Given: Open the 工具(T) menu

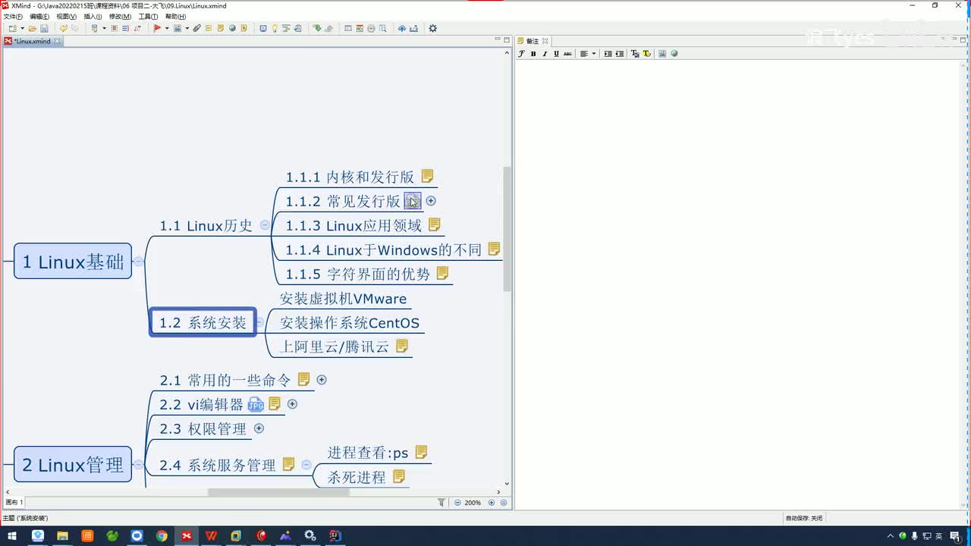Looking at the screenshot, I should [148, 16].
